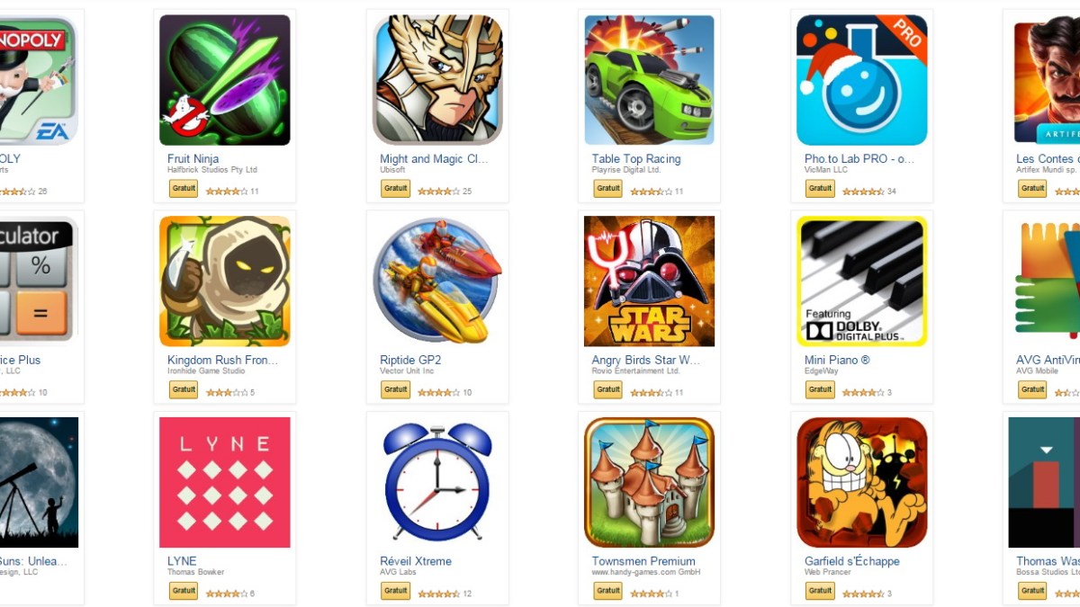Select the Riptide GP2 jet ski icon
1080x607 pixels.
click(437, 281)
